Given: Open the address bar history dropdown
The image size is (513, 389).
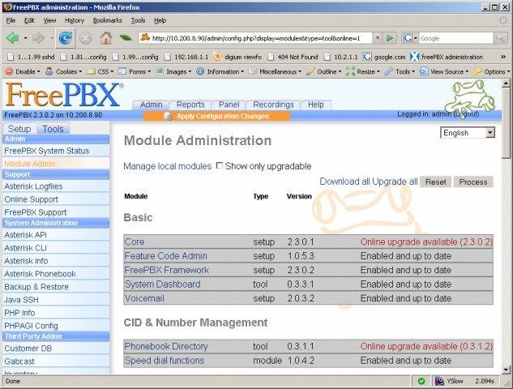Looking at the screenshot, I should pos(378,38).
